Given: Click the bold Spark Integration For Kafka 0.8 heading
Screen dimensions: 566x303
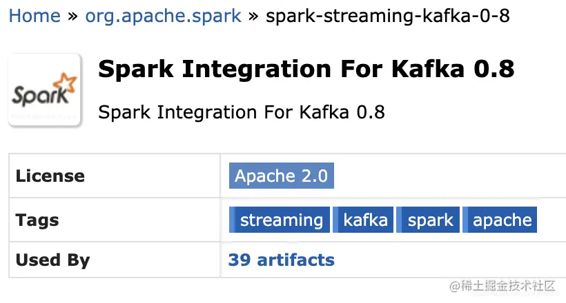Looking at the screenshot, I should (306, 68).
